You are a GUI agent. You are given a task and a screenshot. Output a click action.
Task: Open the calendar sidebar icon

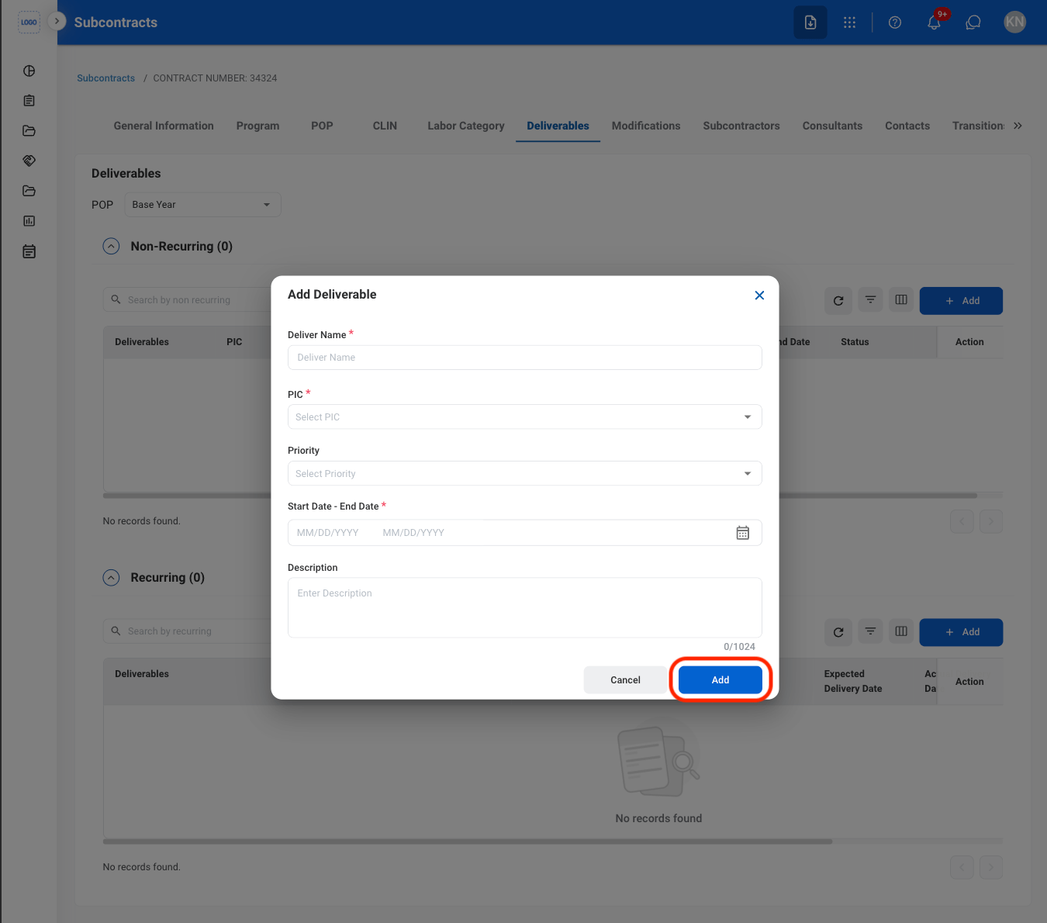[x=29, y=251]
